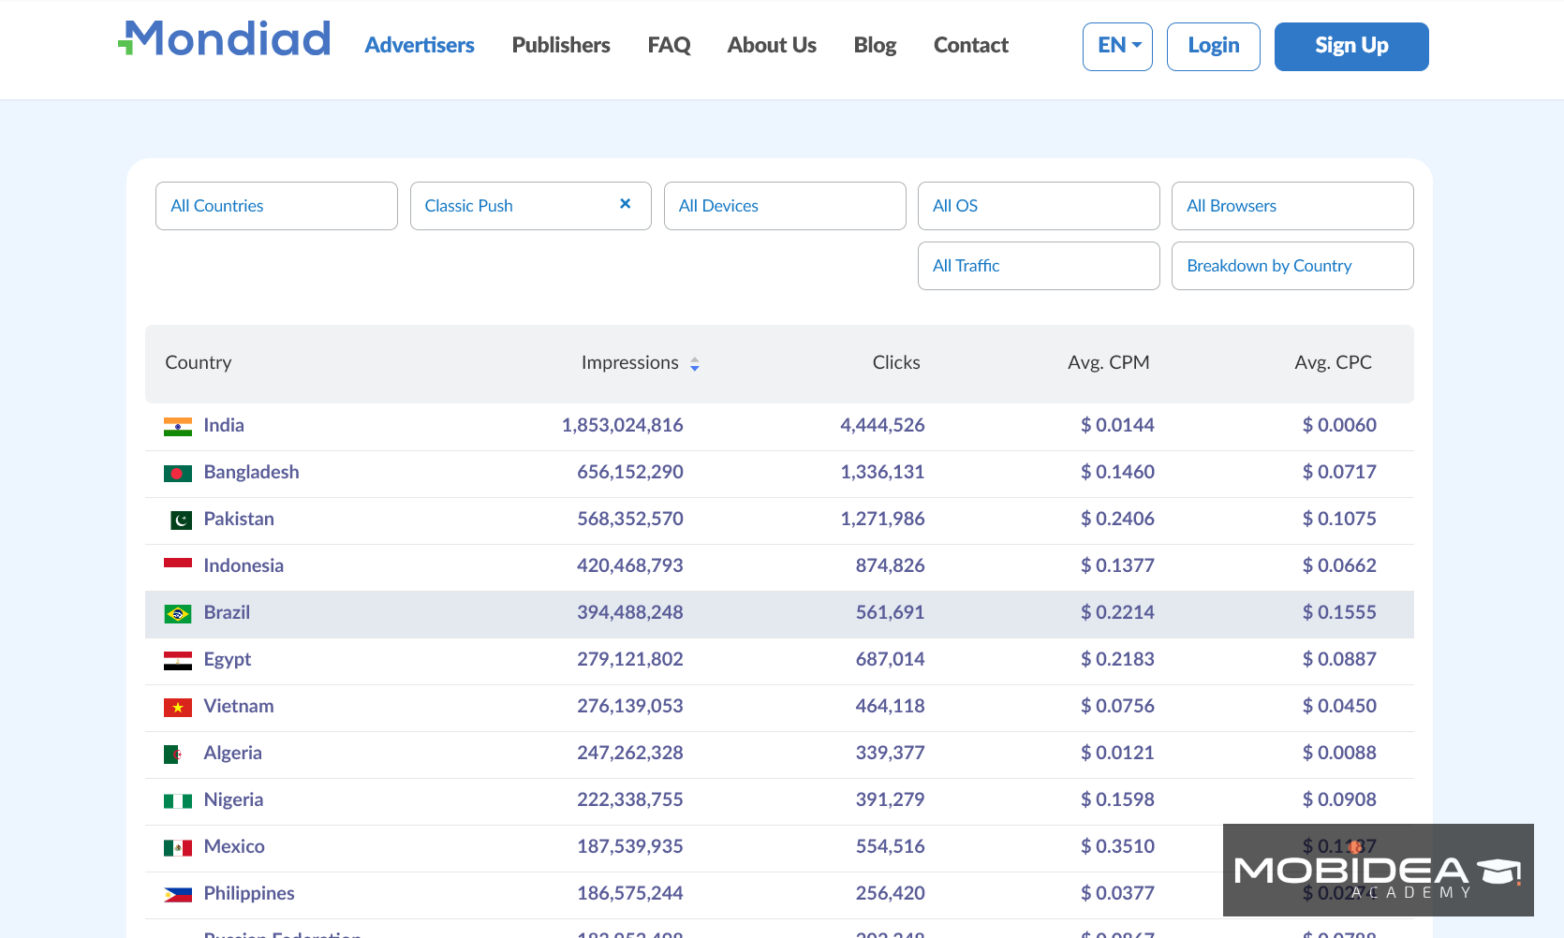Open the All Traffic dropdown
Screen dimensions: 1564x938
point(1039,266)
